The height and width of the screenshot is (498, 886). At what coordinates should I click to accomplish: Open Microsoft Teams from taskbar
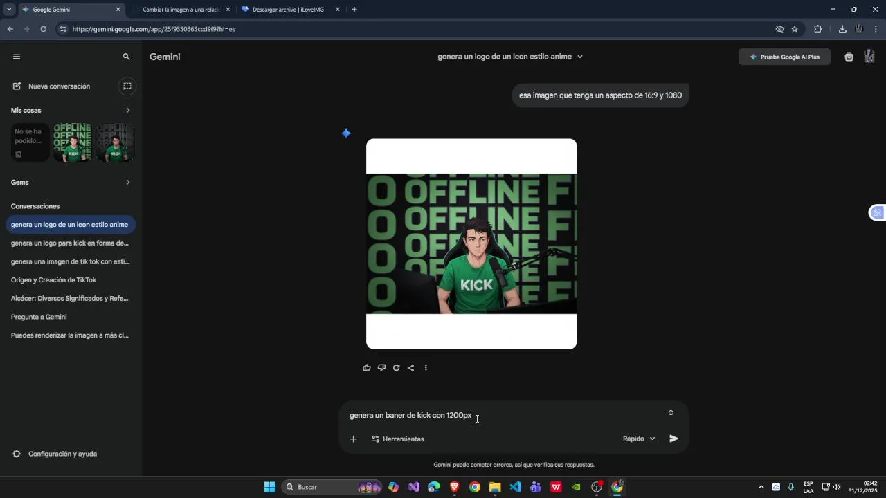tap(535, 487)
